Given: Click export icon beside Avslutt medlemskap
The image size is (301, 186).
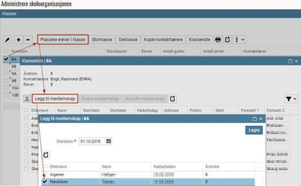Looking at the screenshot, I should pos(173,98).
